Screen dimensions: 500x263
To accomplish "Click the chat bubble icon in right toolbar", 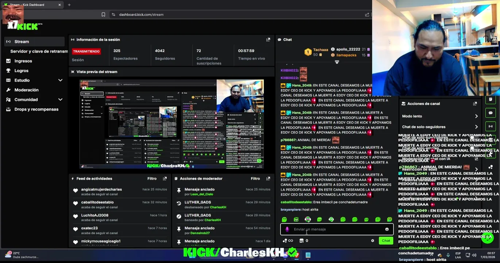I will point(491,113).
